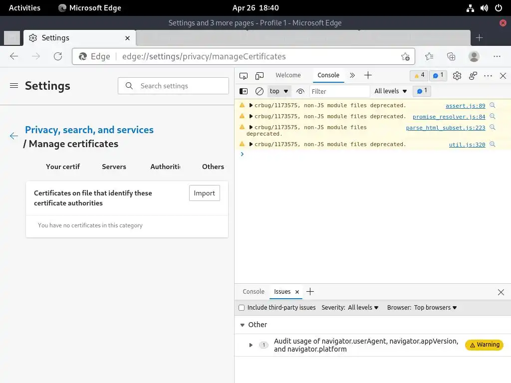The height and width of the screenshot is (383, 511).
Task: Toggle device emulation mode icon
Action: [259, 76]
